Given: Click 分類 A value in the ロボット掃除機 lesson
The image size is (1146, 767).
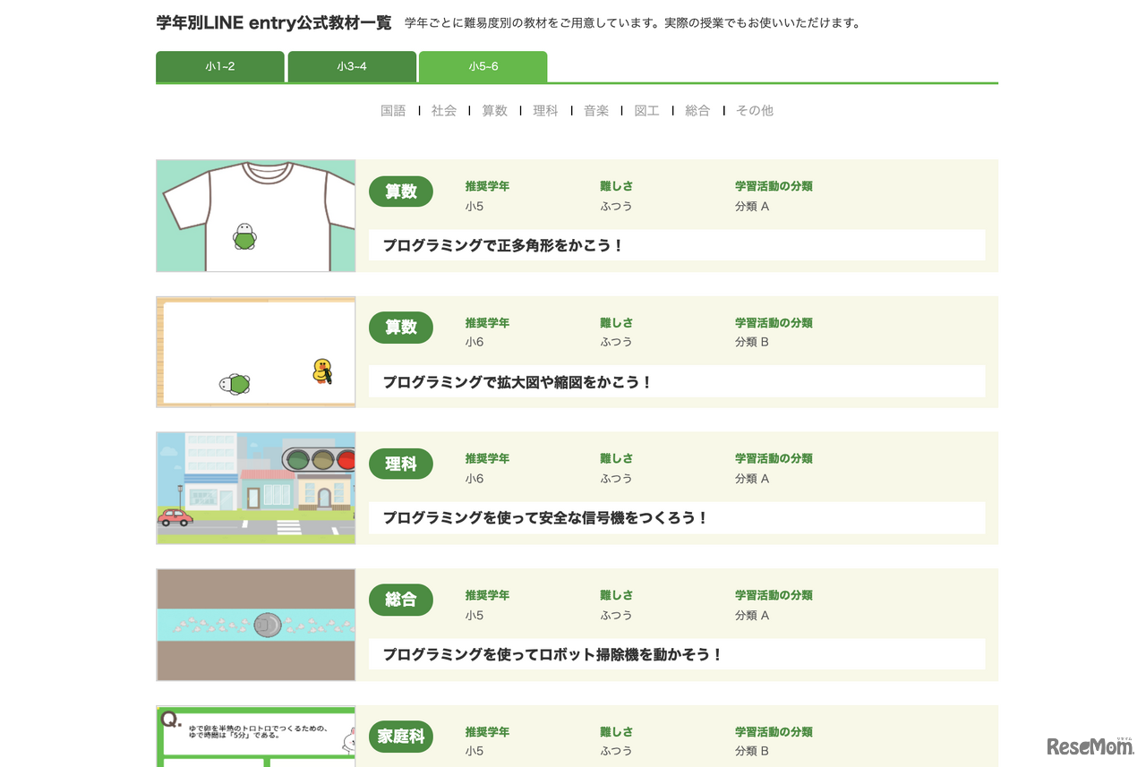Looking at the screenshot, I should click(752, 616).
